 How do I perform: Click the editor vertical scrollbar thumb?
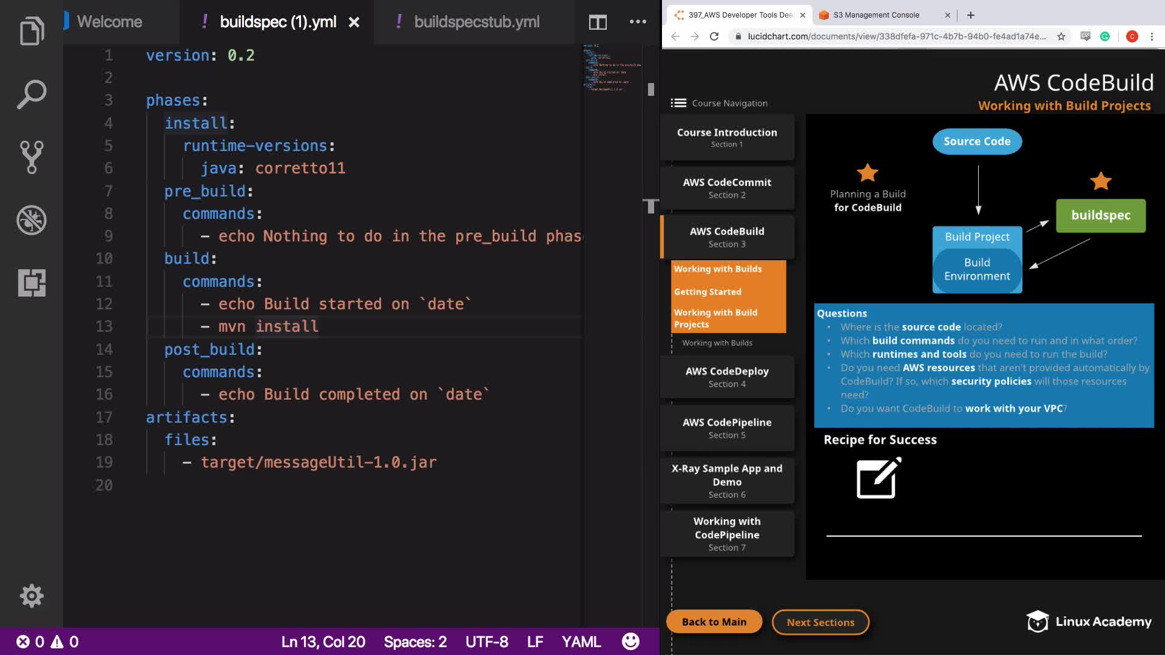[x=650, y=90]
